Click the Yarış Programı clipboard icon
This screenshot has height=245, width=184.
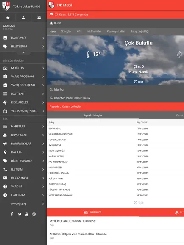pos(5,77)
